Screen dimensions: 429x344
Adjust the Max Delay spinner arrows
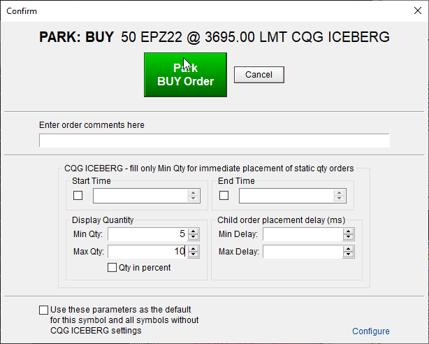pyautogui.click(x=348, y=252)
